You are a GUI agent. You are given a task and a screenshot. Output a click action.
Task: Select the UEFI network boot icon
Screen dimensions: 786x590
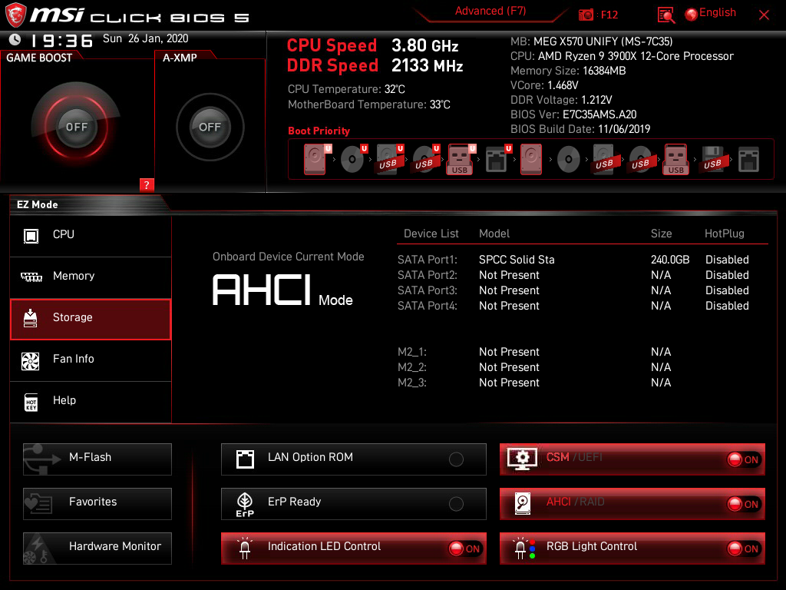coord(498,159)
